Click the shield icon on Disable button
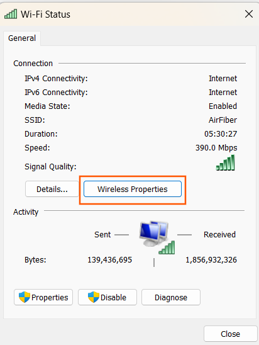 pyautogui.click(x=94, y=297)
